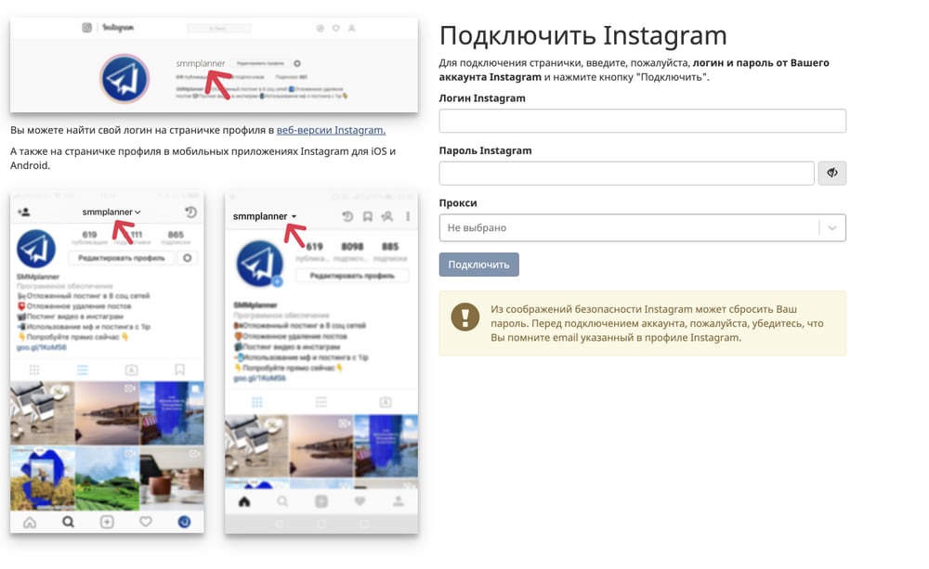Click the bookmark icon in the Android screenshot header
Image resolution: width=929 pixels, height=569 pixels.
click(367, 216)
